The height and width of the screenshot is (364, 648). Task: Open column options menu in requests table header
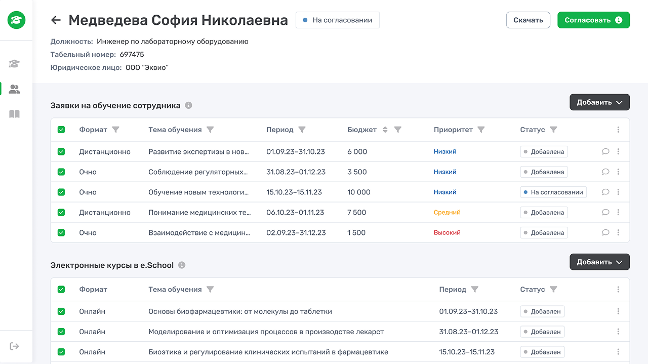[x=618, y=130]
